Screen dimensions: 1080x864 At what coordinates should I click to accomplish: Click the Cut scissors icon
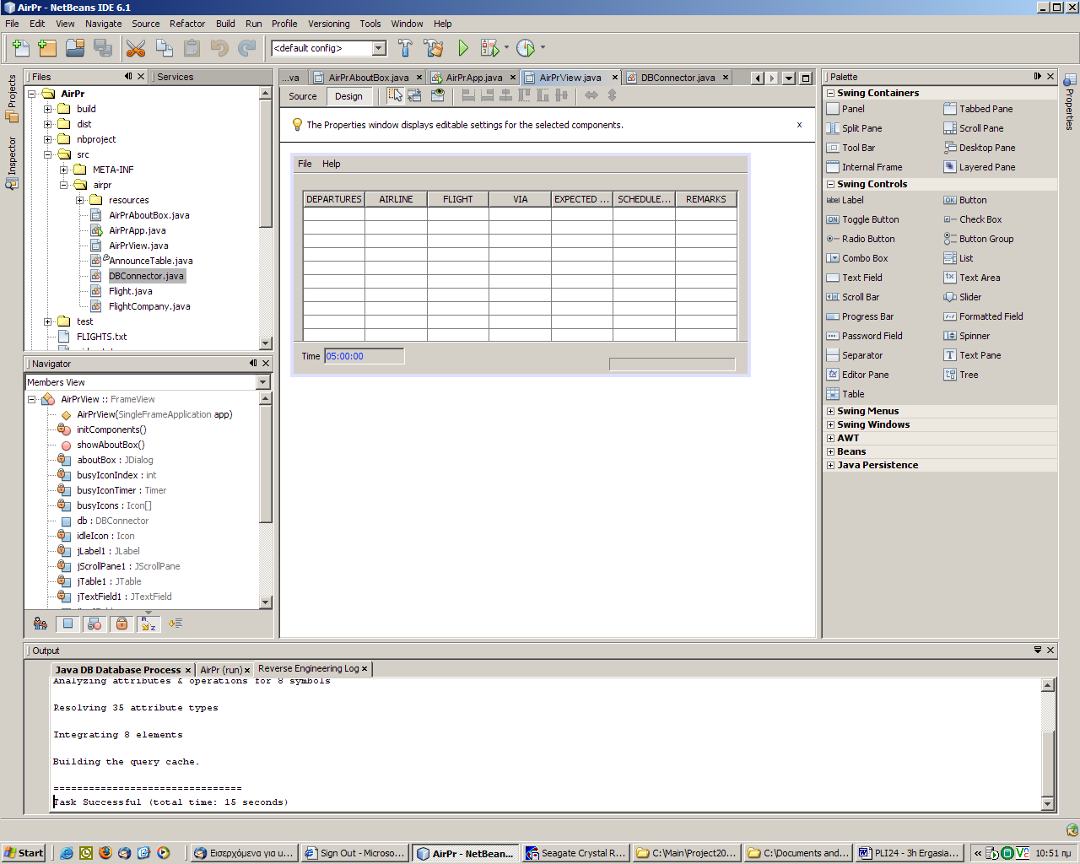coord(136,48)
